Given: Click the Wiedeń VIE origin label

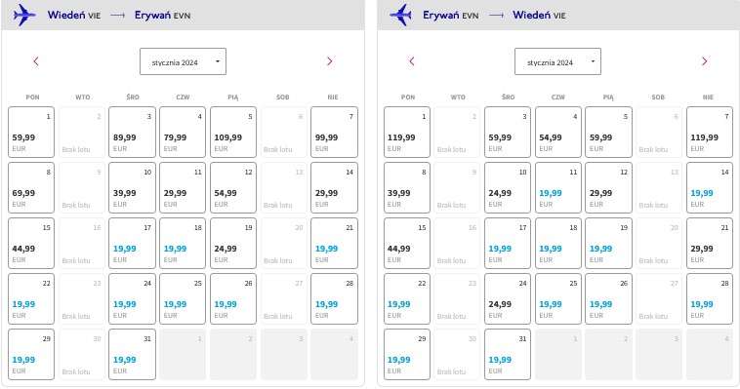Looking at the screenshot, I should (74, 15).
